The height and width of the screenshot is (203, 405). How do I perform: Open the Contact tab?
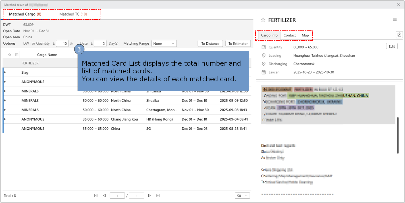coord(290,35)
